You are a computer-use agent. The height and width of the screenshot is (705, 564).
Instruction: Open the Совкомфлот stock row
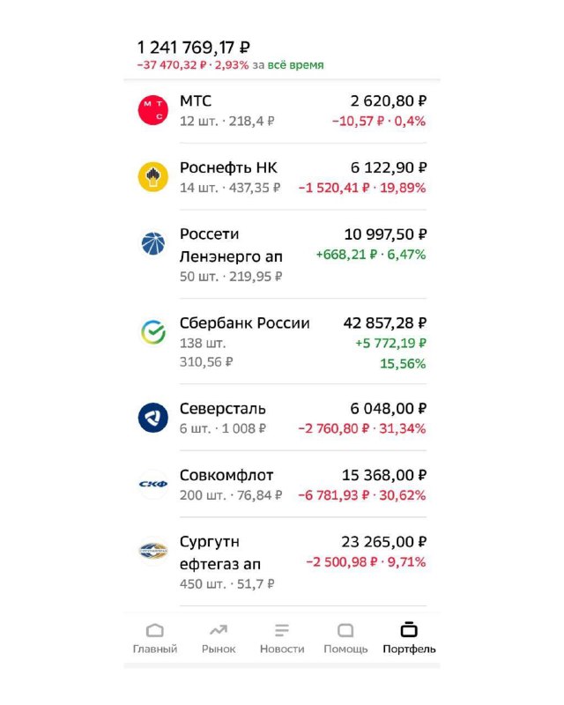(282, 484)
